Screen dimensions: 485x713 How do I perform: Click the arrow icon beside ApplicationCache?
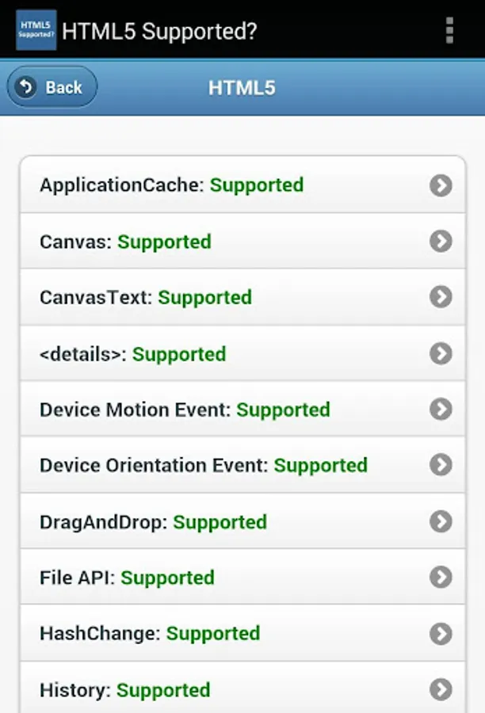[x=441, y=185]
